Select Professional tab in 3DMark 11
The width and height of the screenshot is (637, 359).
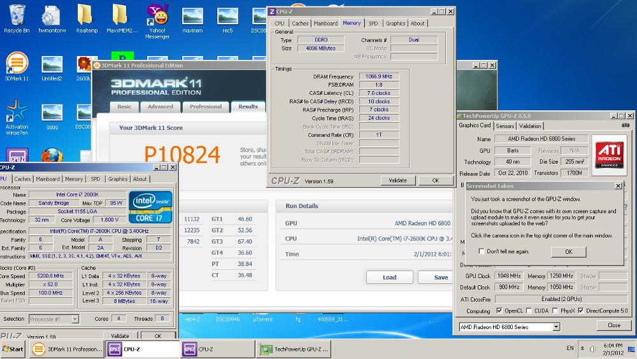point(206,107)
